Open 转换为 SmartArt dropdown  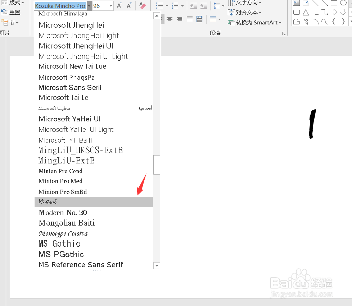[x=254, y=22]
